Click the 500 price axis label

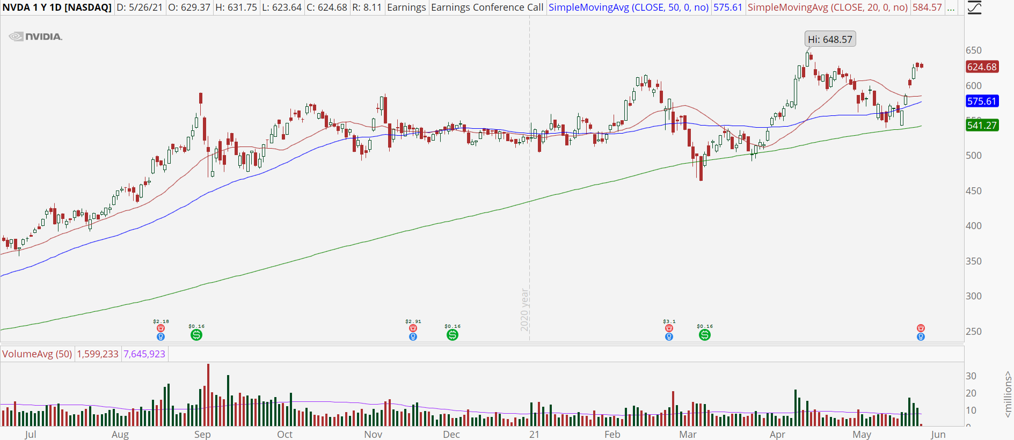(974, 155)
